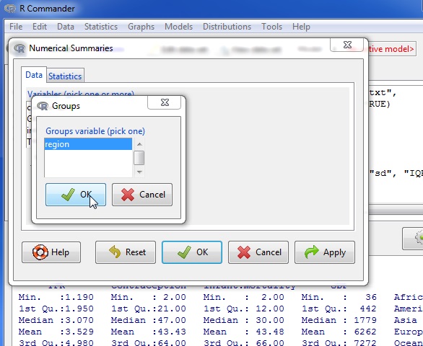Click 'Mean : 6262' in output pane
This screenshot has width=423, height=346.
coord(339,332)
